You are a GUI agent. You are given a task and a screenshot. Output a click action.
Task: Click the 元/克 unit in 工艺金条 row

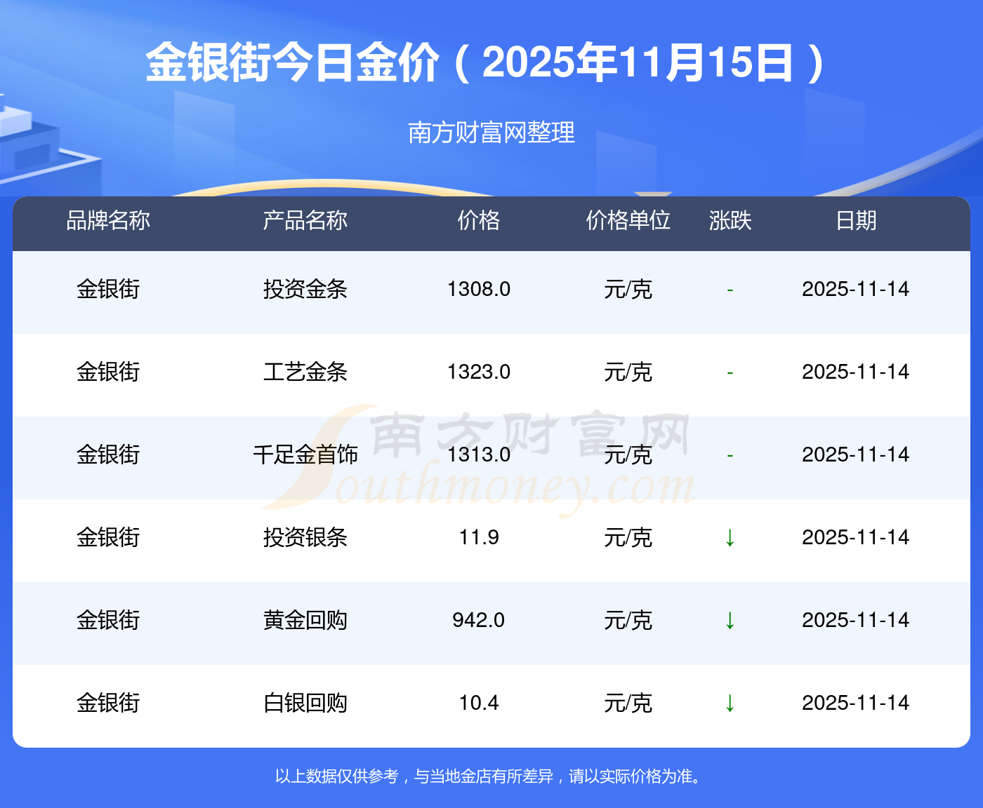[628, 372]
